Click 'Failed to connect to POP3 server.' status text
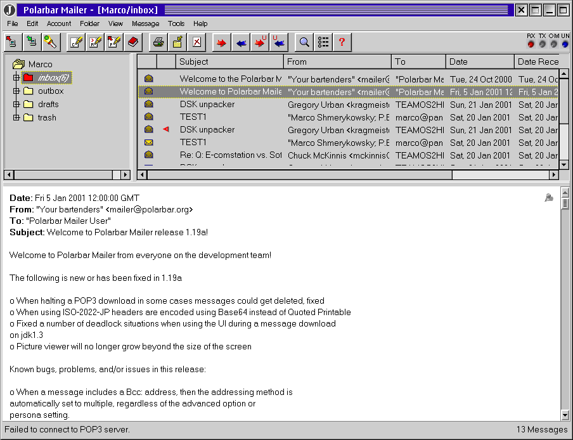 pos(67,429)
